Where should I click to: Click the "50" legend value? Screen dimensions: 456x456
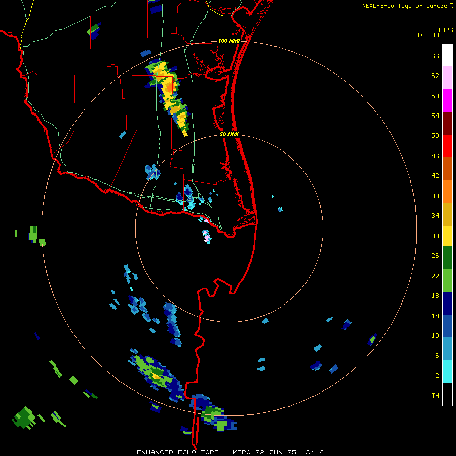[435, 136]
